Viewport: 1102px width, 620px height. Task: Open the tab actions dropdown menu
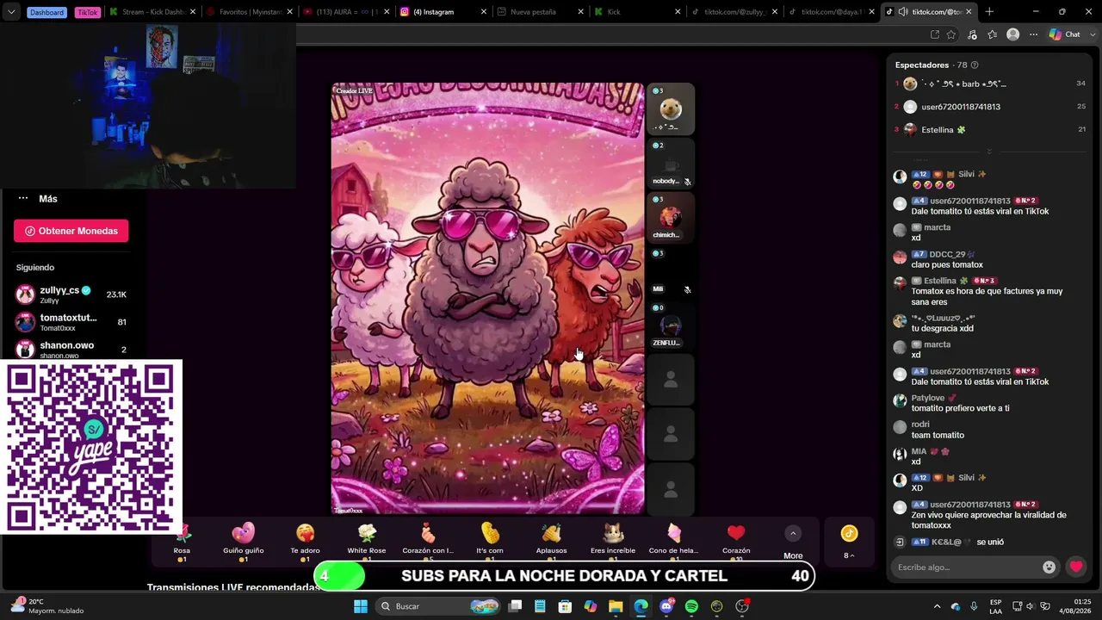click(x=11, y=12)
